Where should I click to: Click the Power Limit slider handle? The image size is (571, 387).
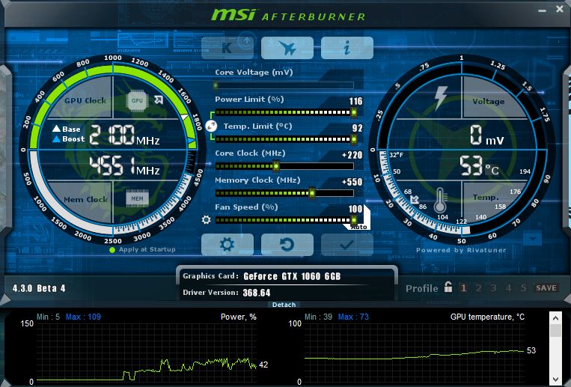coord(353,112)
